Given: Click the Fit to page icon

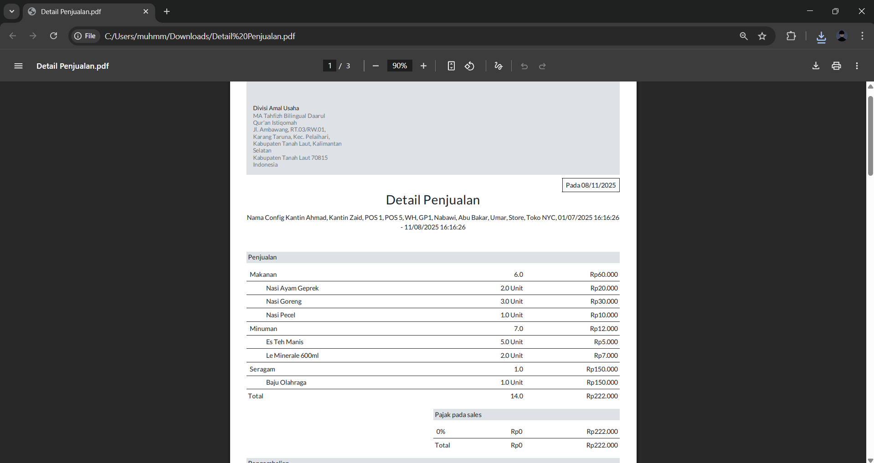Looking at the screenshot, I should 451,66.
